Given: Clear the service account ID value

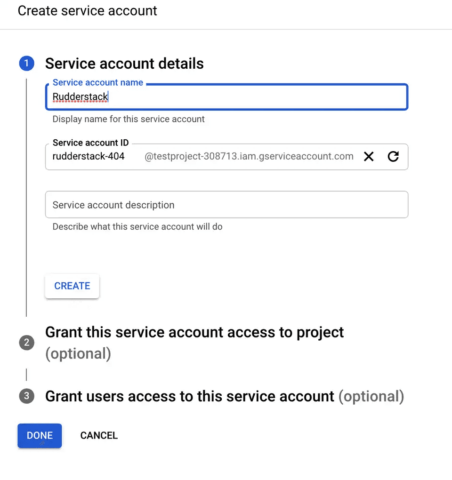Looking at the screenshot, I should [x=369, y=156].
